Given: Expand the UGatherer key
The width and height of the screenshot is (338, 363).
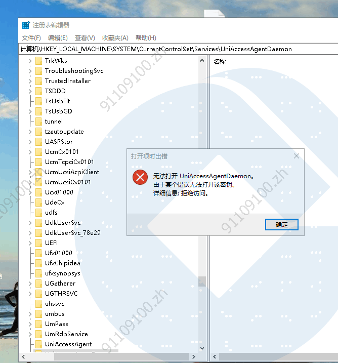Looking at the screenshot, I should pos(30,284).
